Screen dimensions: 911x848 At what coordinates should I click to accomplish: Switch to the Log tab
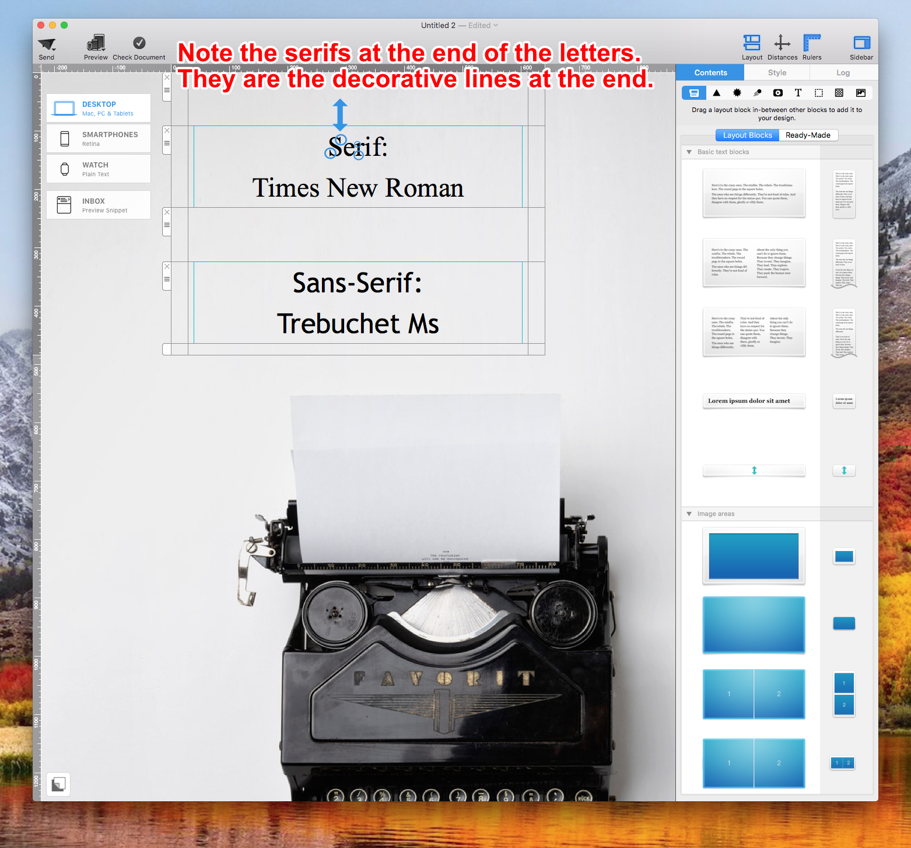[x=843, y=72]
